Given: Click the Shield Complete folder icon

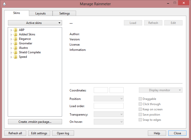Looking at the screenshot, I should point(15,52).
